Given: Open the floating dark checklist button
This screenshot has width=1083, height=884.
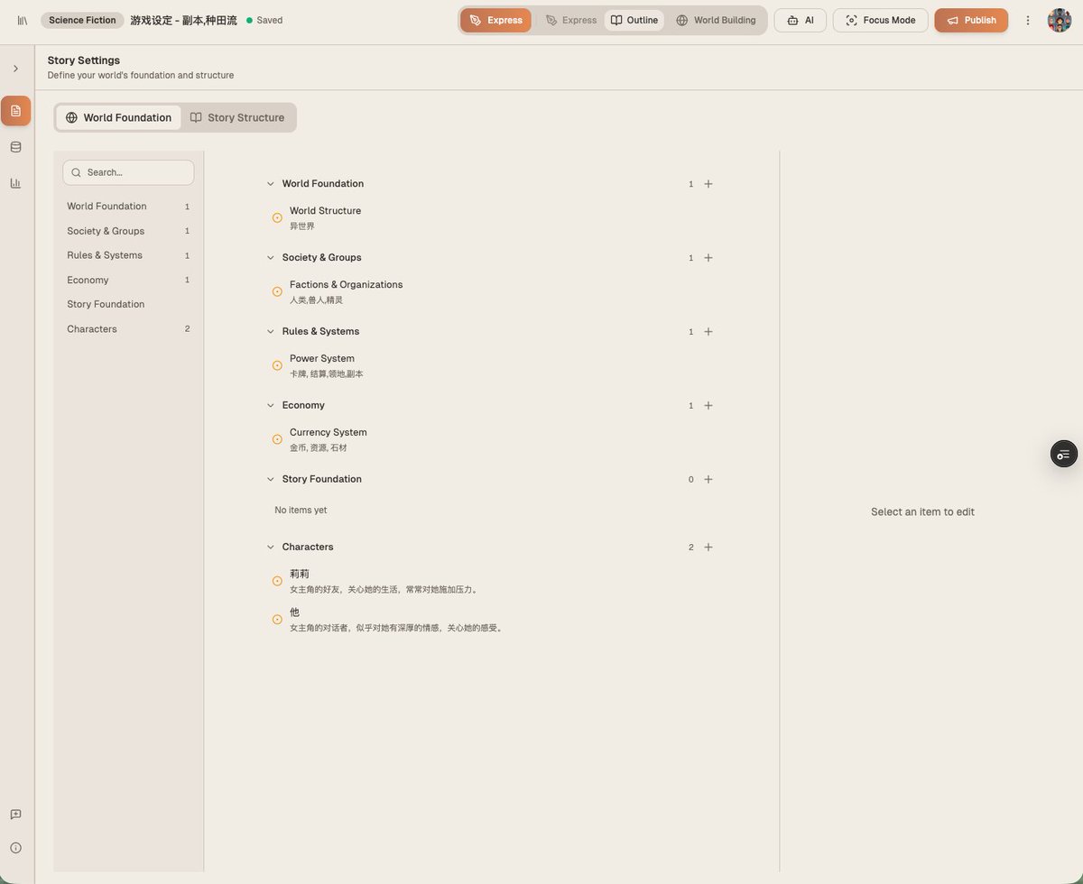Looking at the screenshot, I should [1064, 454].
